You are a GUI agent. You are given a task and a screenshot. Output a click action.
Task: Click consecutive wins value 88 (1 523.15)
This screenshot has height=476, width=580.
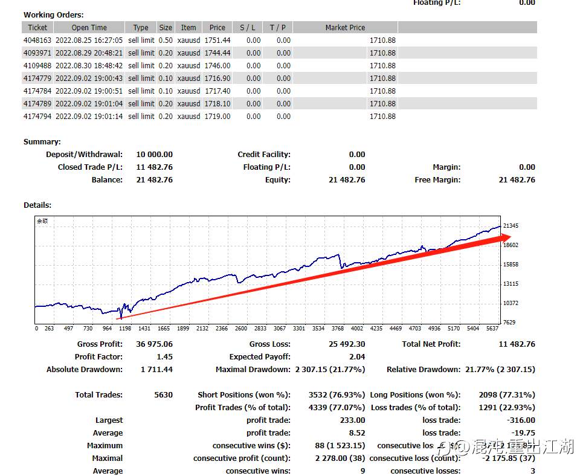tap(340, 446)
